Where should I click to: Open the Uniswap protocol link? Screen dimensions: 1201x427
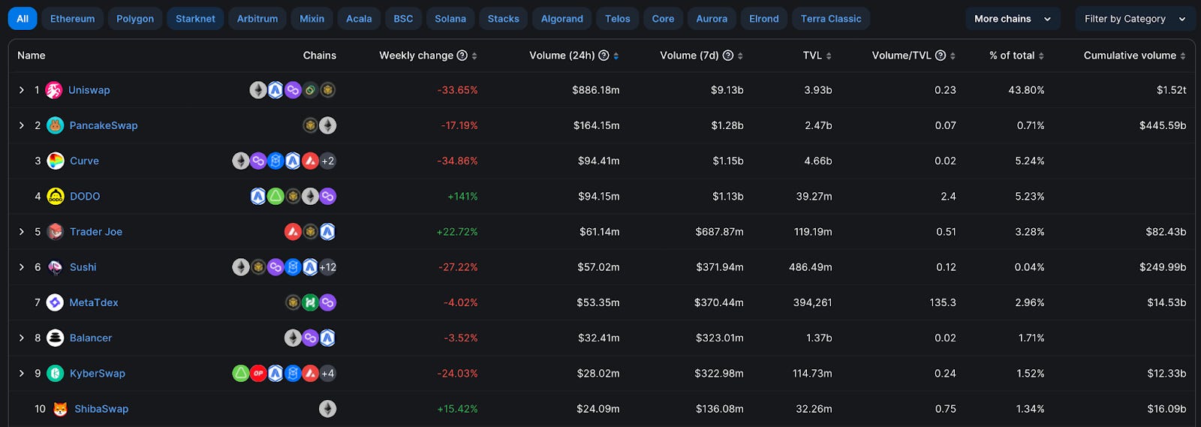tap(89, 90)
